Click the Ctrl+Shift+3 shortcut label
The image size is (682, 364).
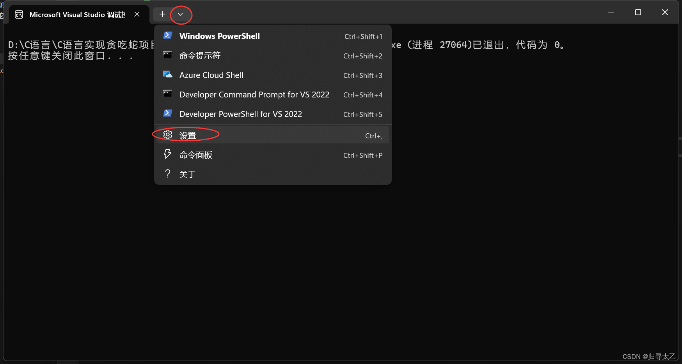point(363,76)
